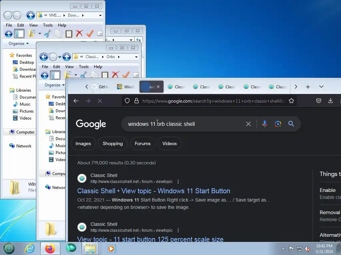The image size is (341, 255).
Task: Filter Google results by Forums
Action: [x=143, y=143]
